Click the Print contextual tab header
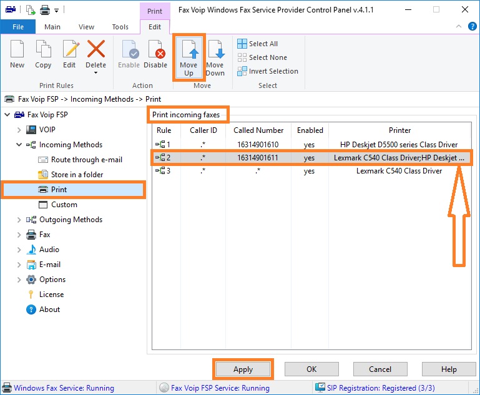Image resolution: width=480 pixels, height=395 pixels. [x=155, y=11]
